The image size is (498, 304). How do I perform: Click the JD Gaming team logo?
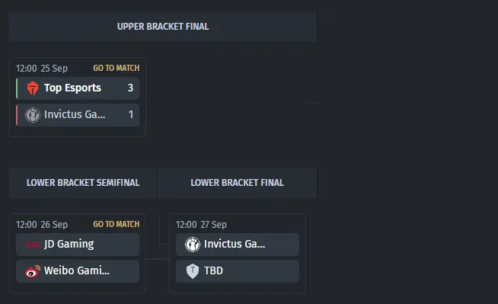coord(33,245)
